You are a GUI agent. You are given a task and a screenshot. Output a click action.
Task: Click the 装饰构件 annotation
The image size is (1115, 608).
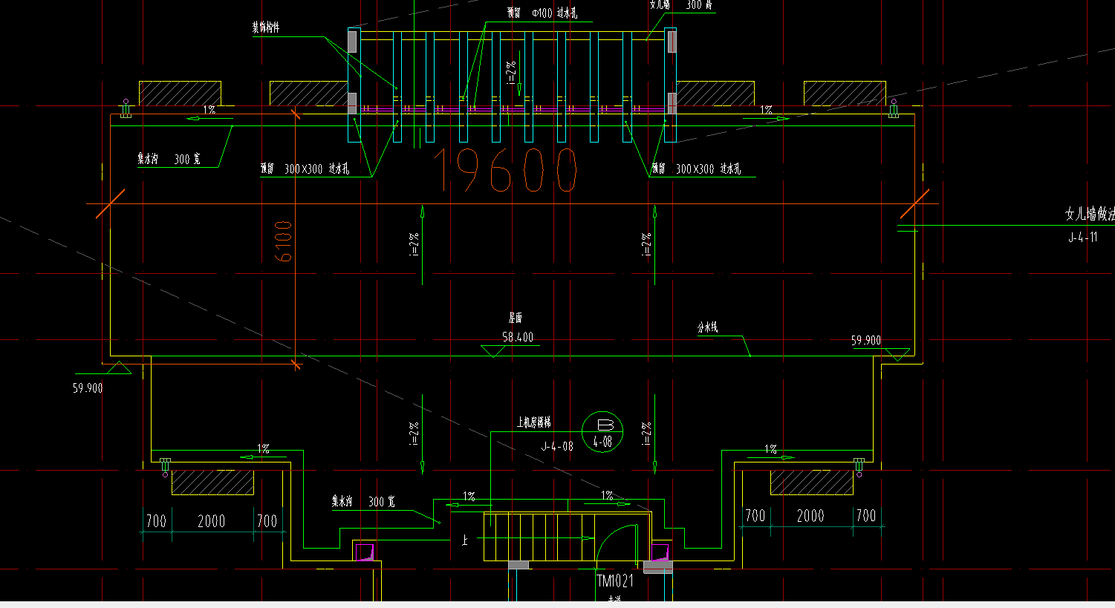266,28
